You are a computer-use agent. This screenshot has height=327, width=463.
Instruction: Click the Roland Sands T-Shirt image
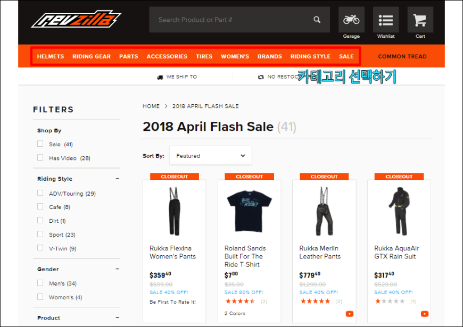249,211
